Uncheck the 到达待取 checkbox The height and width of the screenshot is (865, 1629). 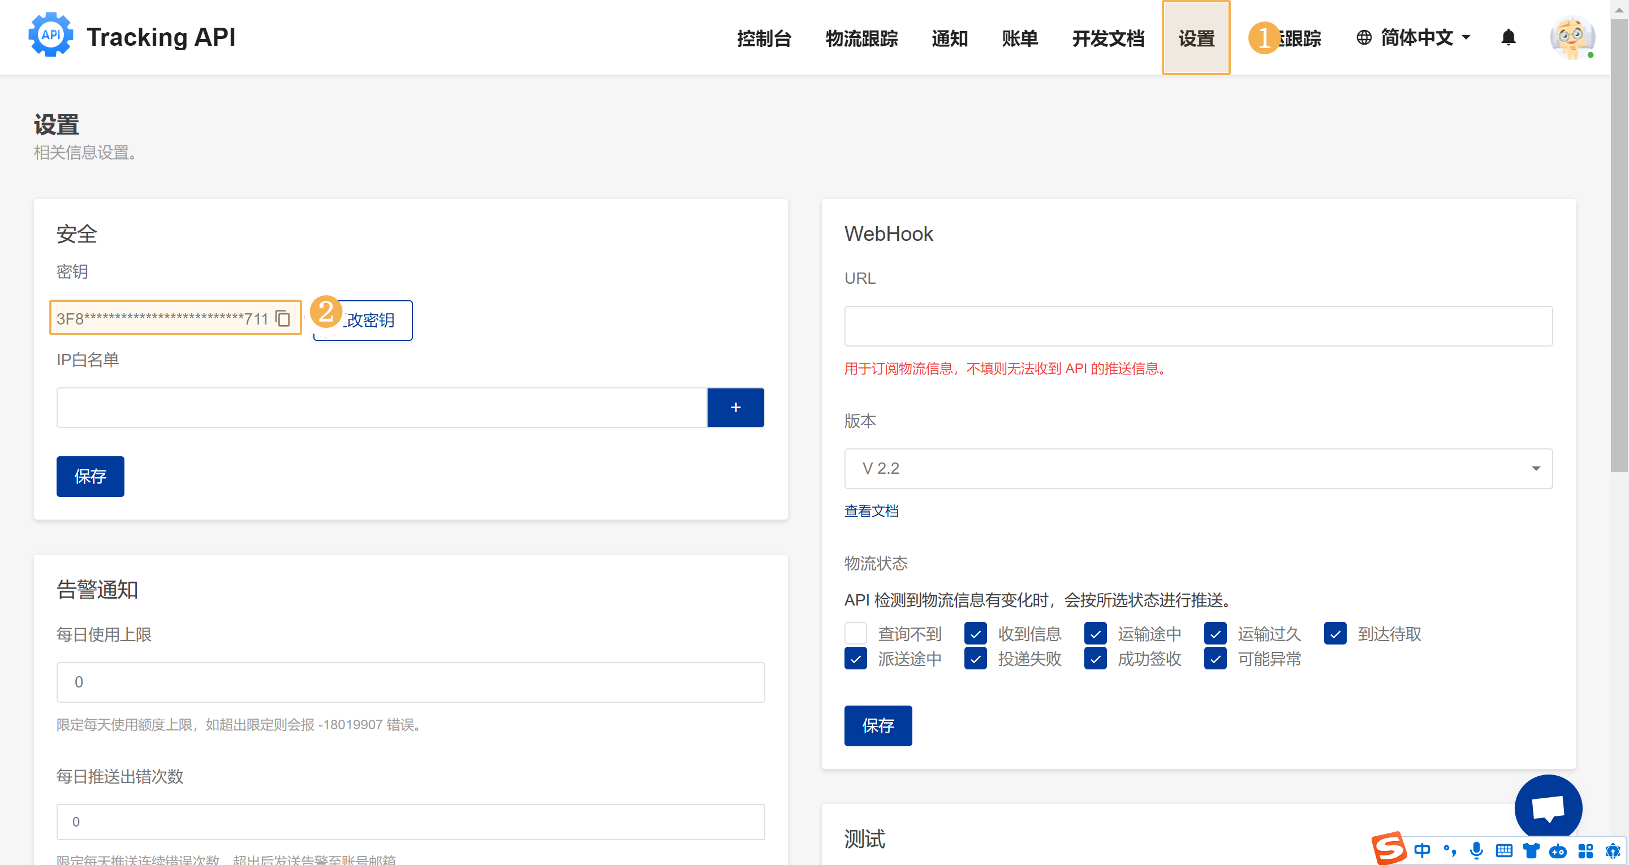1334,633
